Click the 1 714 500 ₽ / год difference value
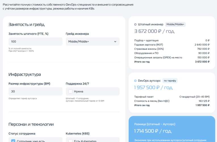This screenshot has height=142, width=217. [153, 131]
